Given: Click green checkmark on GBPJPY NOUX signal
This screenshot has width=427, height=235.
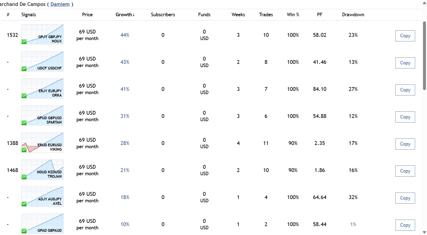Looking at the screenshot, I should coord(24,42).
